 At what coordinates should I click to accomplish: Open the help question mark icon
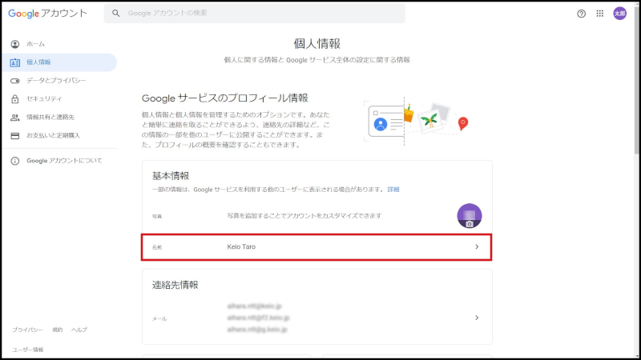pyautogui.click(x=582, y=14)
